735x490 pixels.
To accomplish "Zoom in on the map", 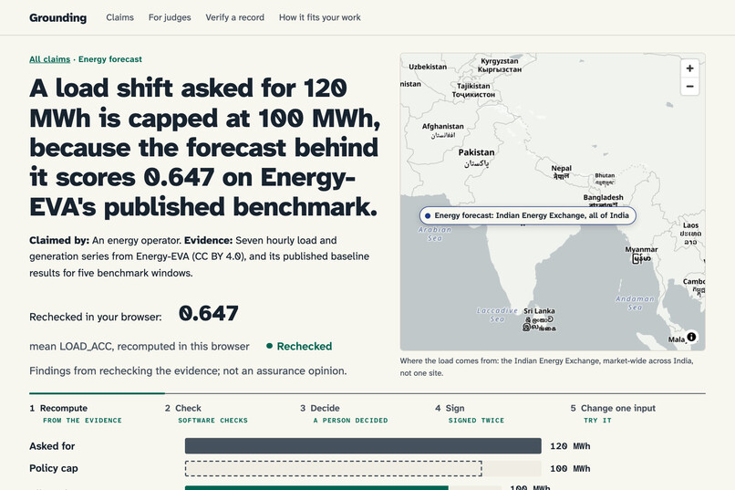I will coord(689,68).
